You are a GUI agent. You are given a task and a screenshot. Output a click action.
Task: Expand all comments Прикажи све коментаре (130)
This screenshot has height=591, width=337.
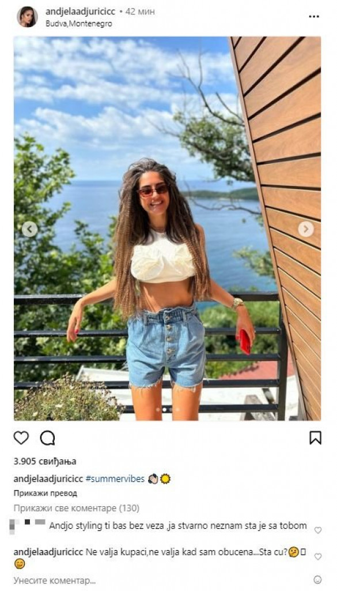[77, 508]
